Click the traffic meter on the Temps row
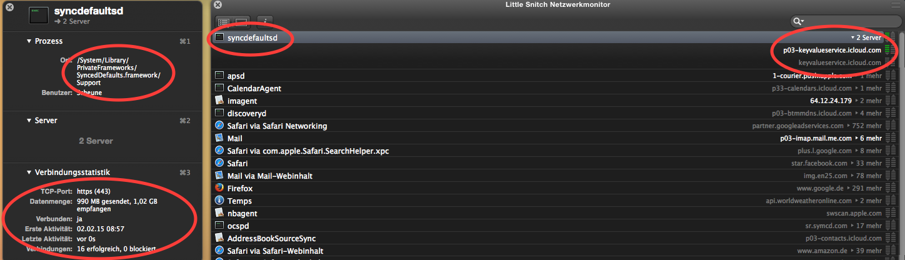 889,201
